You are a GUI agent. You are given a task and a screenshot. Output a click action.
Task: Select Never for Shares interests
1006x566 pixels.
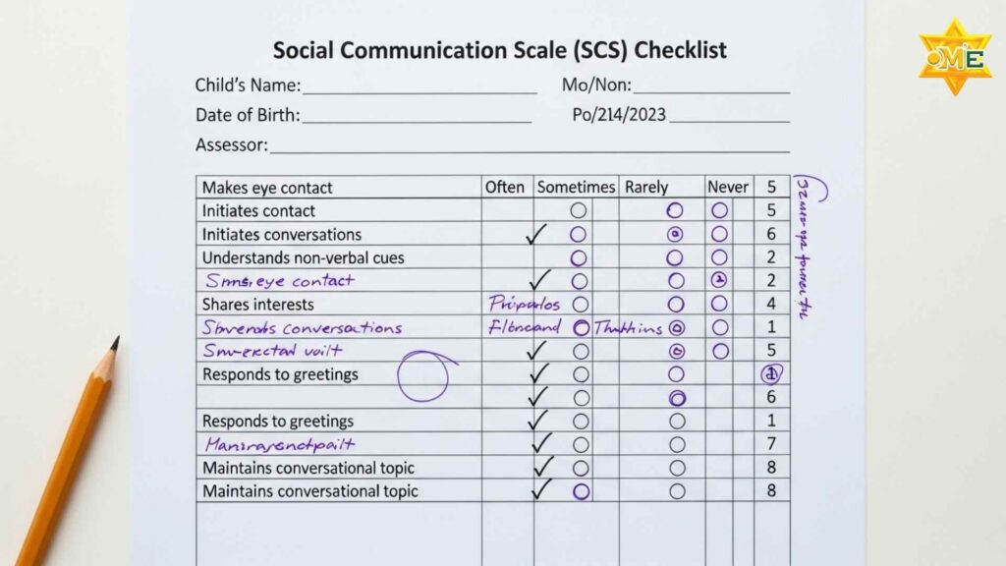click(x=720, y=305)
